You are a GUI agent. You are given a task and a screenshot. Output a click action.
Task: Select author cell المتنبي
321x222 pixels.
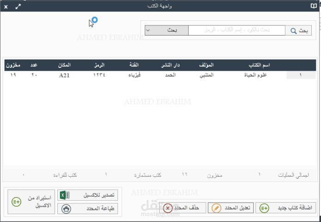pyautogui.click(x=207, y=75)
